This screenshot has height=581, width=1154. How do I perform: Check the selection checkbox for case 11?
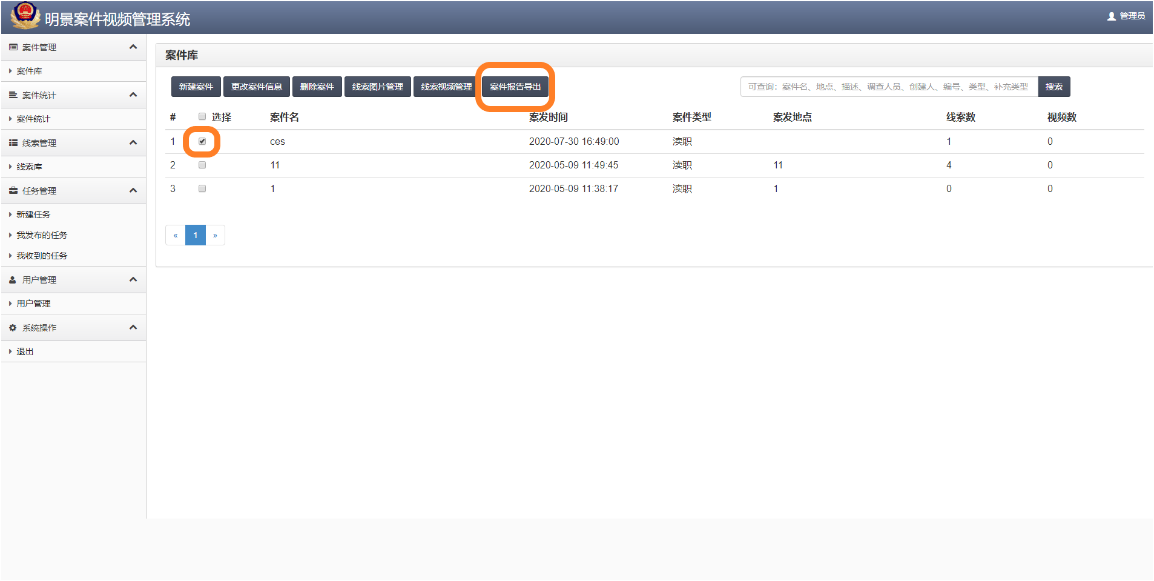point(202,165)
